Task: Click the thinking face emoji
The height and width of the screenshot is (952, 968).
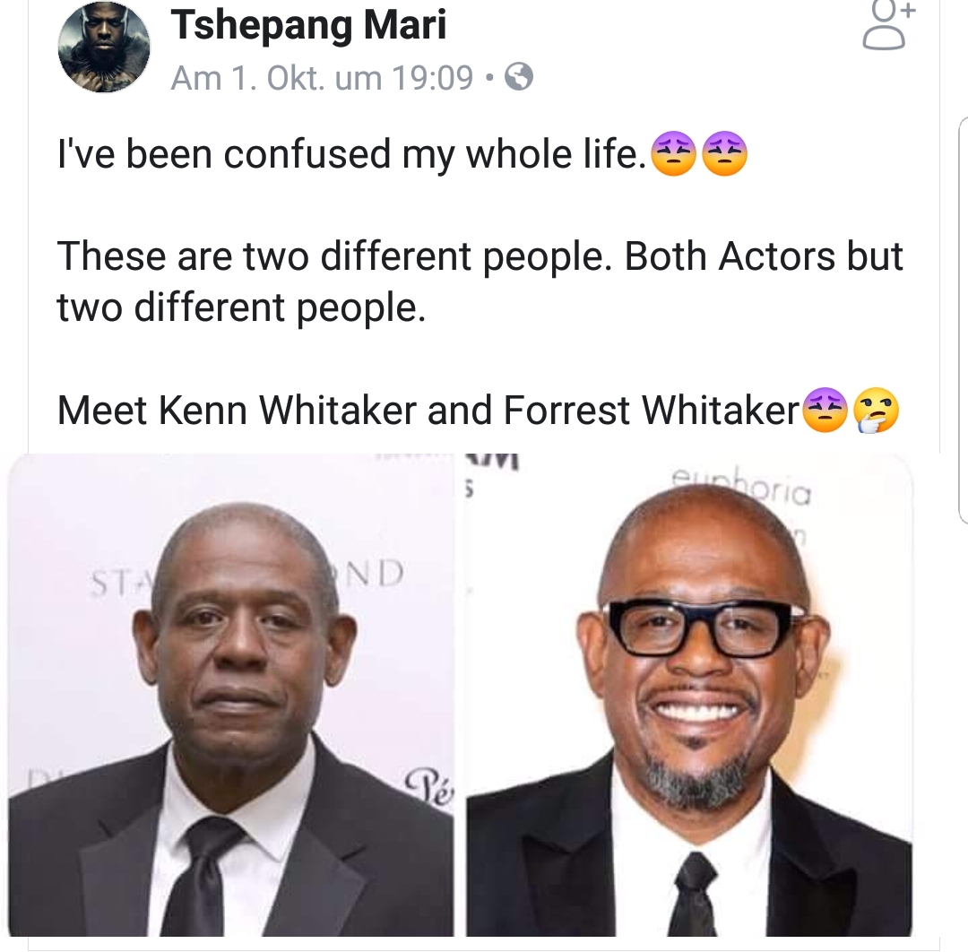Action: 877,411
